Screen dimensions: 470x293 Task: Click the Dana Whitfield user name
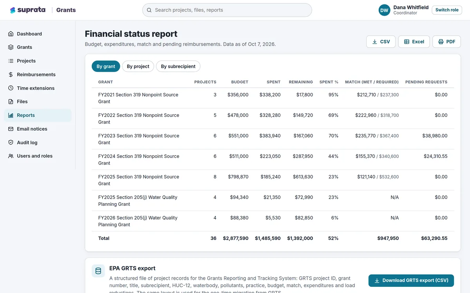411,7
